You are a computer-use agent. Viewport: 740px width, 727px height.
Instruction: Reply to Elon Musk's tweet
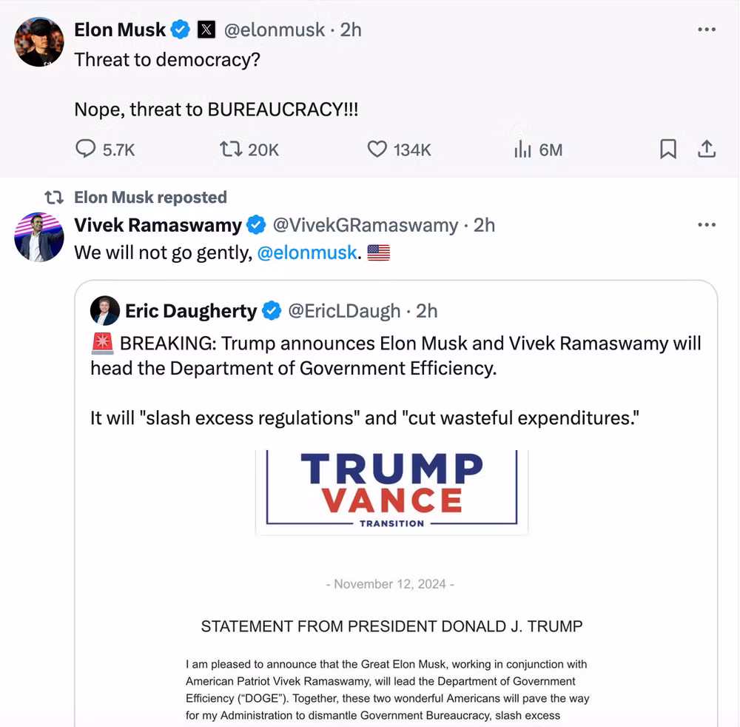(86, 150)
